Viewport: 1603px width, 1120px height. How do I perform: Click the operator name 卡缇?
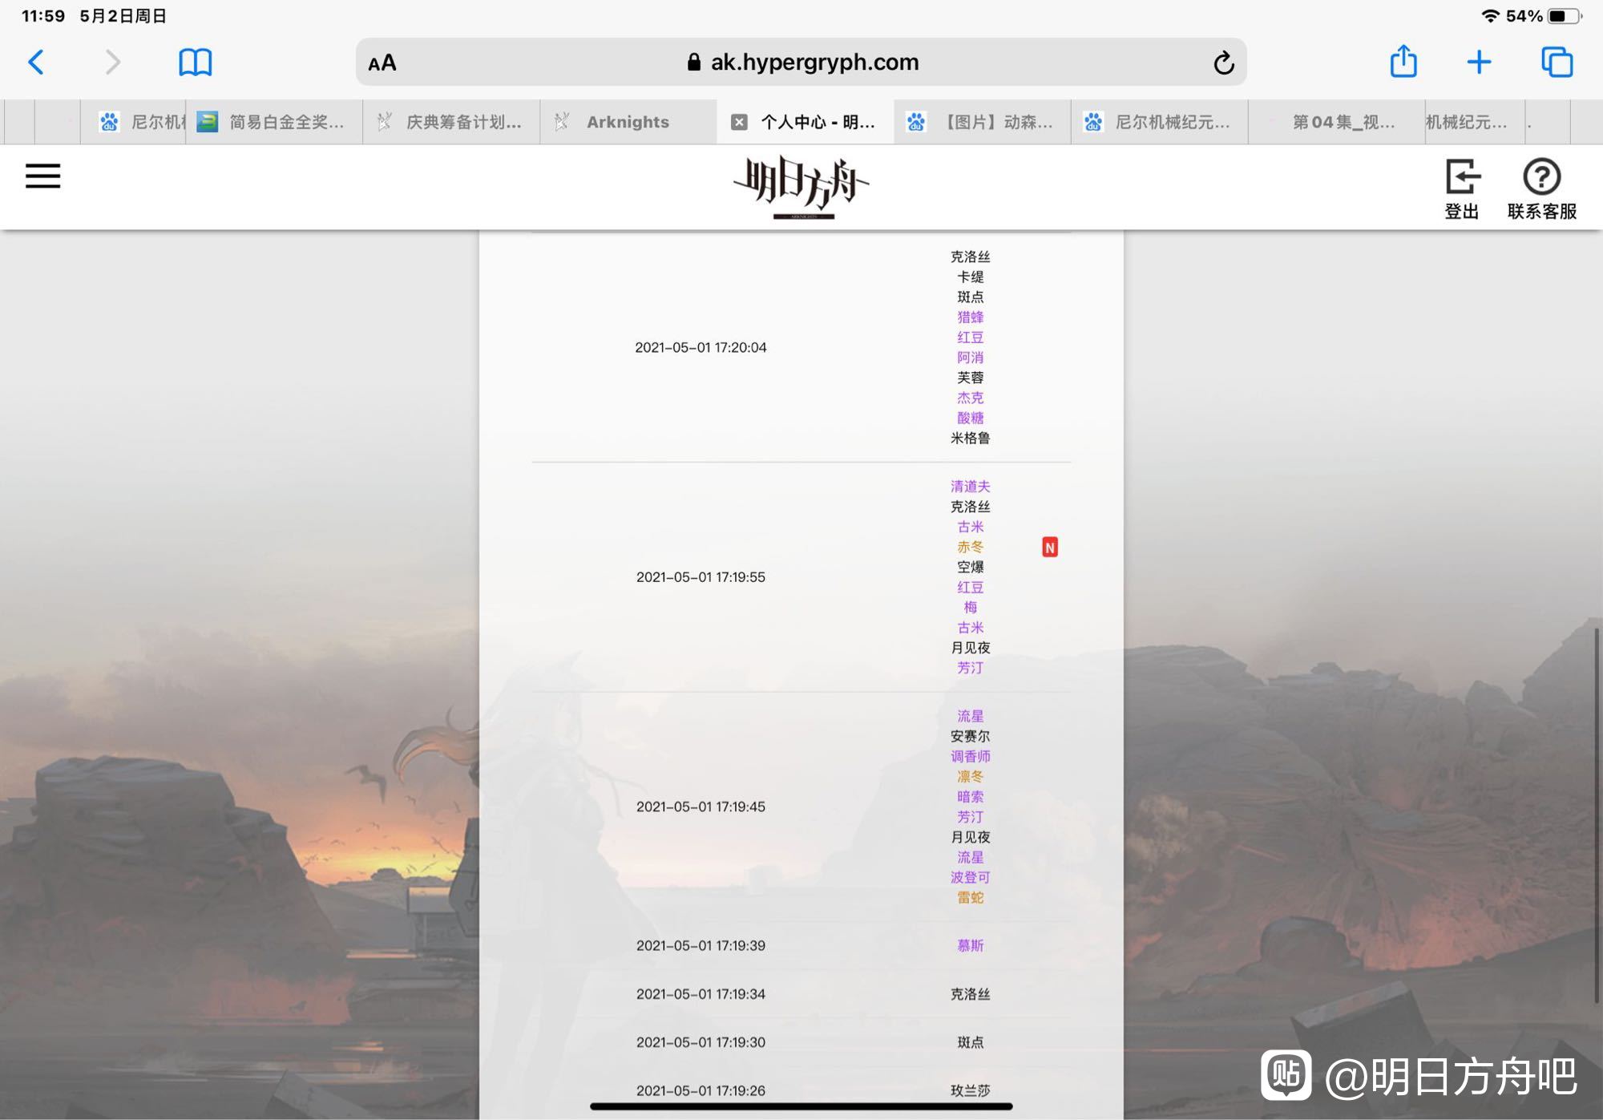click(970, 277)
